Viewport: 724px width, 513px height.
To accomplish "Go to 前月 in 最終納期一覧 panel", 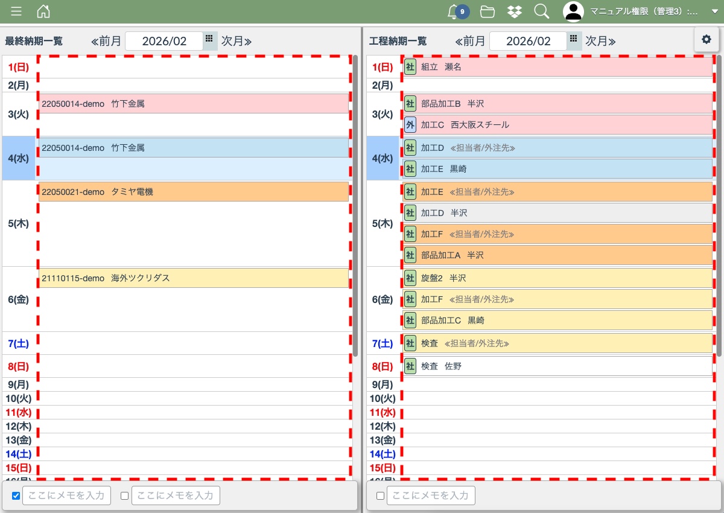I will pos(106,41).
